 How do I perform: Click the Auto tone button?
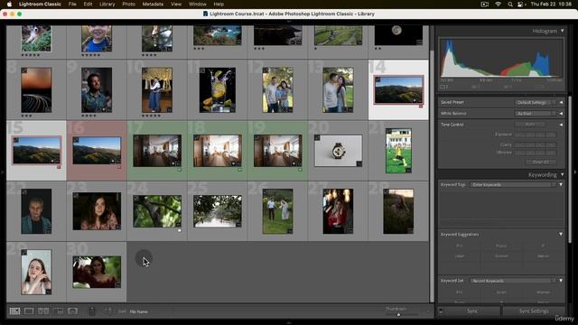point(531,125)
